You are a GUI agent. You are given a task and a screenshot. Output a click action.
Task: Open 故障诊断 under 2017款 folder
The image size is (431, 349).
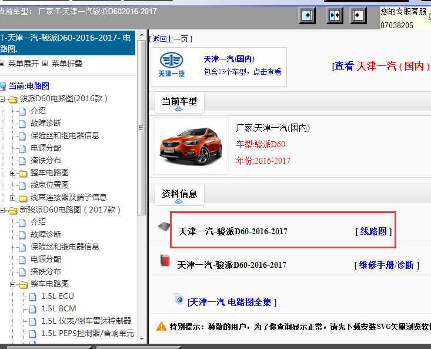pos(46,234)
